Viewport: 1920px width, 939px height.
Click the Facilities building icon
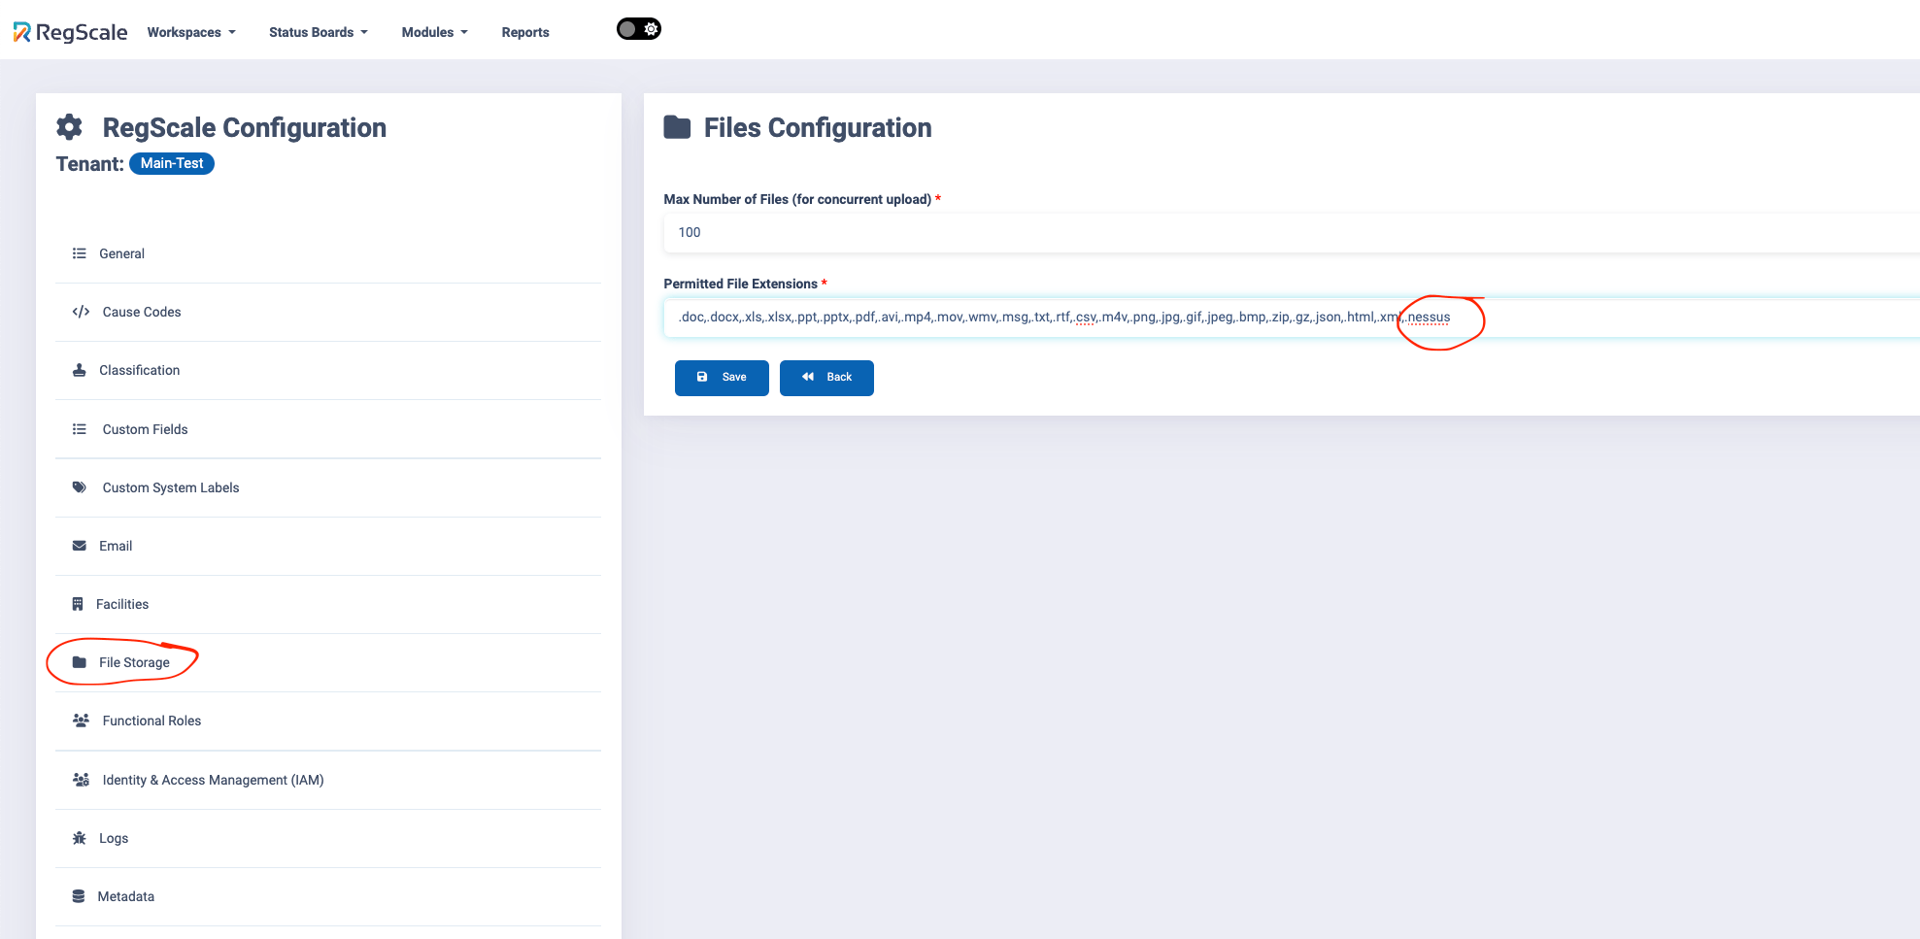click(78, 604)
